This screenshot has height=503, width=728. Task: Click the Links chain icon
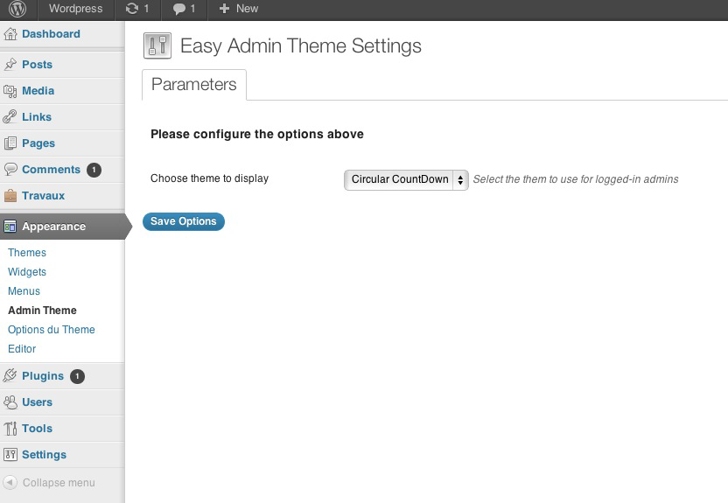10,117
